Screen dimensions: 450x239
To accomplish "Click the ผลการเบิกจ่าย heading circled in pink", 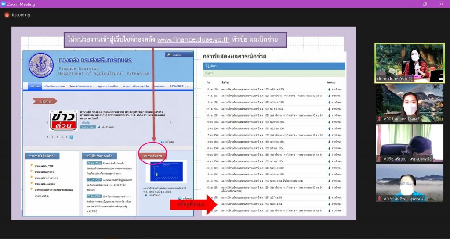I will pos(152,156).
